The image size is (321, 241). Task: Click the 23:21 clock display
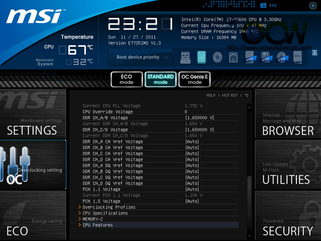[140, 24]
